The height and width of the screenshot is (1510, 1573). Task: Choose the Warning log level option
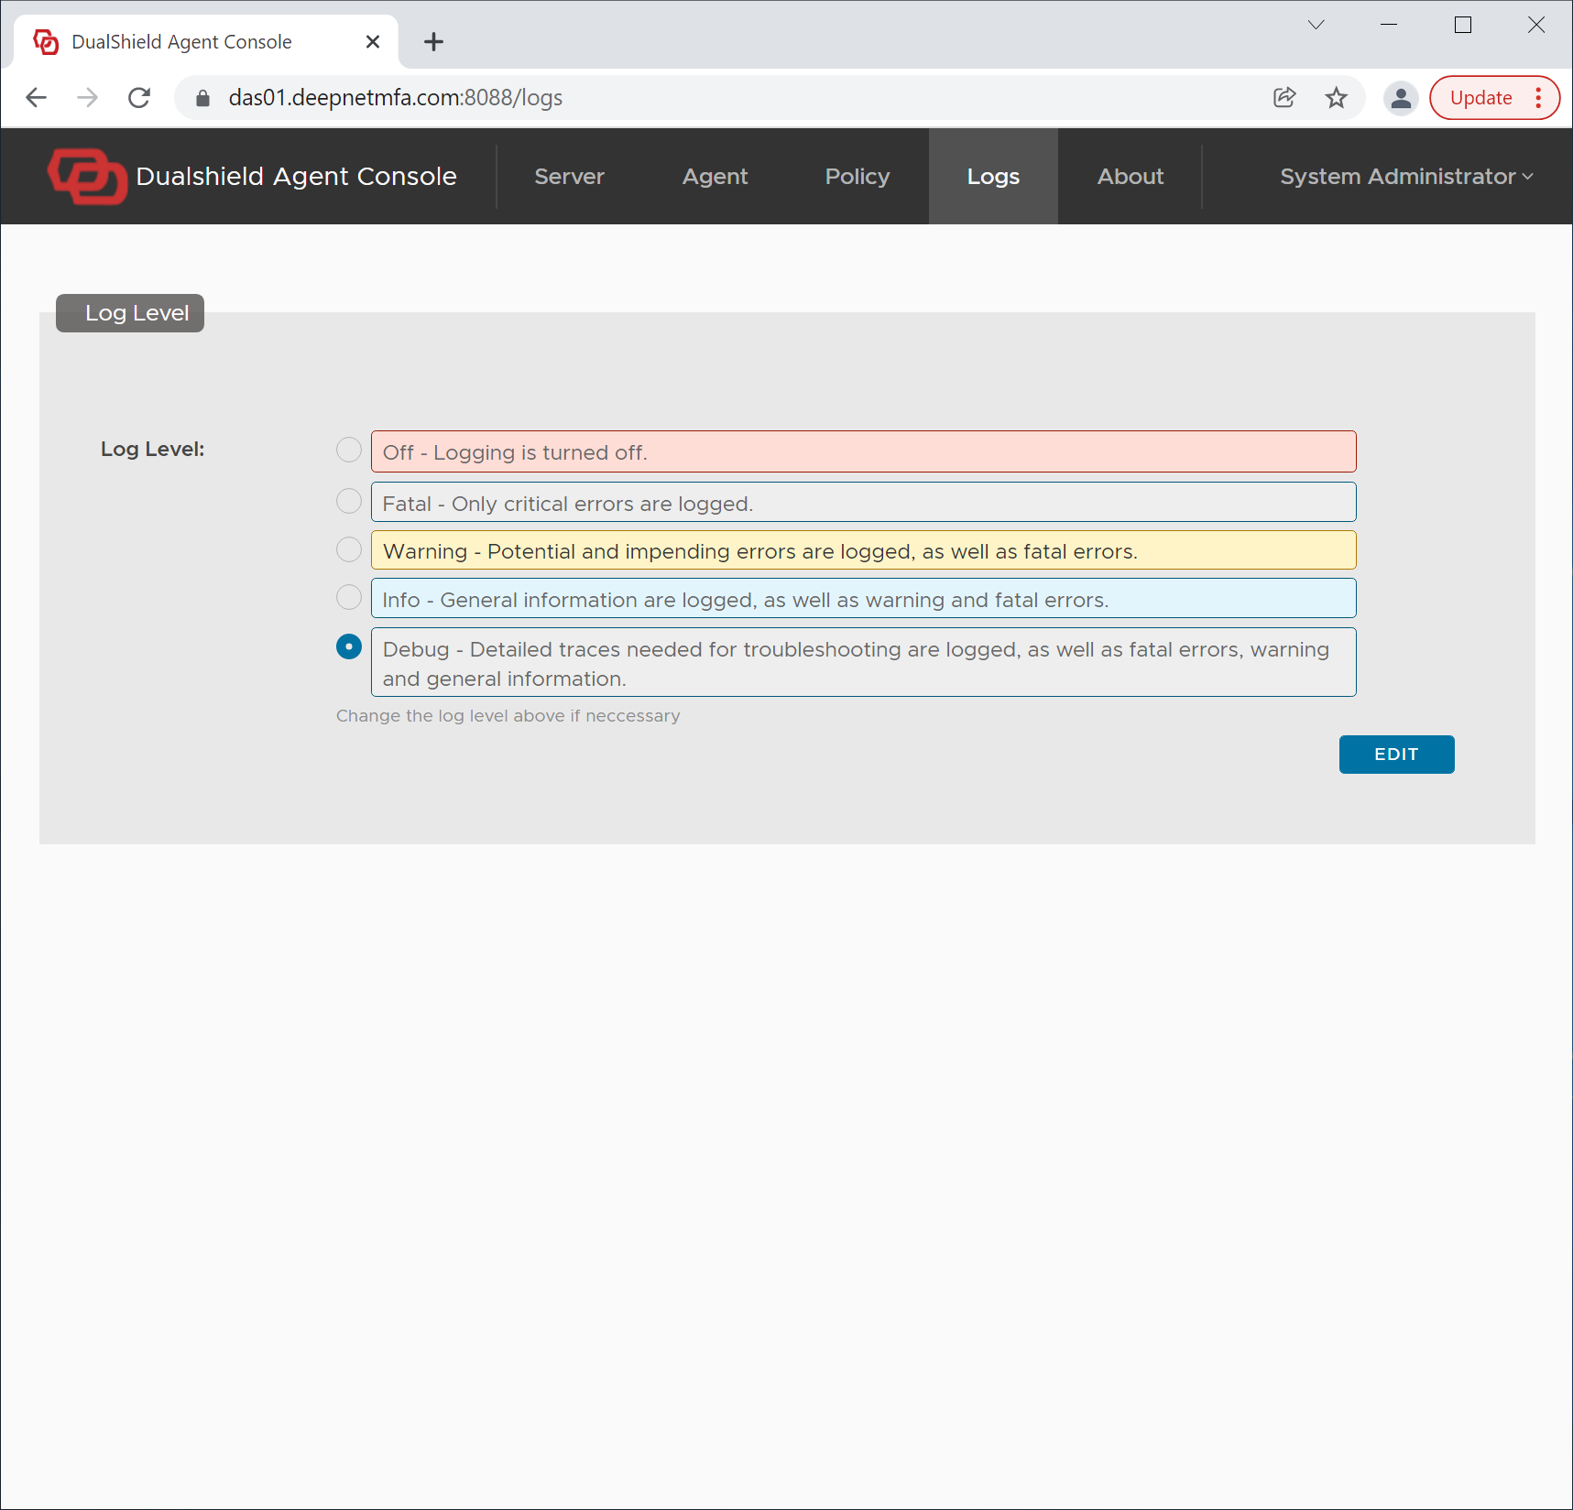(349, 549)
